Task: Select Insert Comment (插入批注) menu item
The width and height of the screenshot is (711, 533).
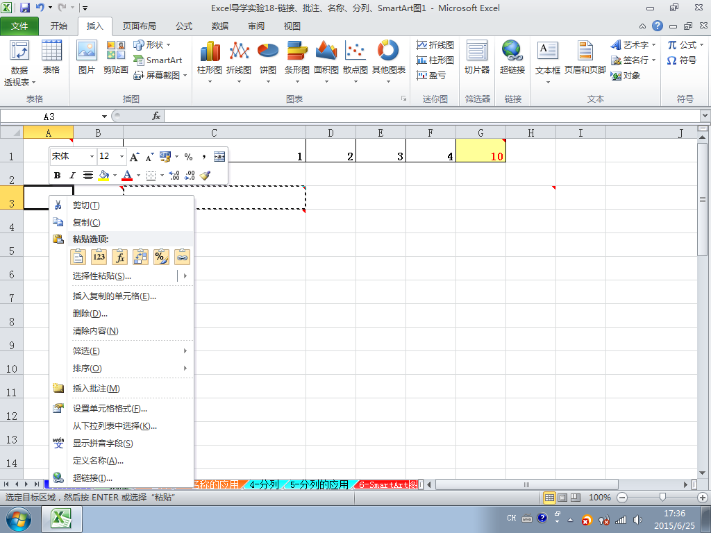Action: point(122,389)
